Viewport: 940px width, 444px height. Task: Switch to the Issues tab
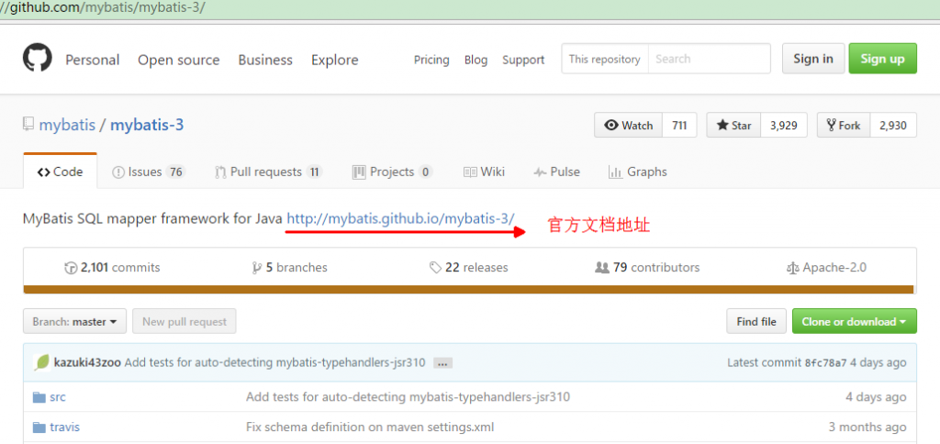tap(148, 172)
